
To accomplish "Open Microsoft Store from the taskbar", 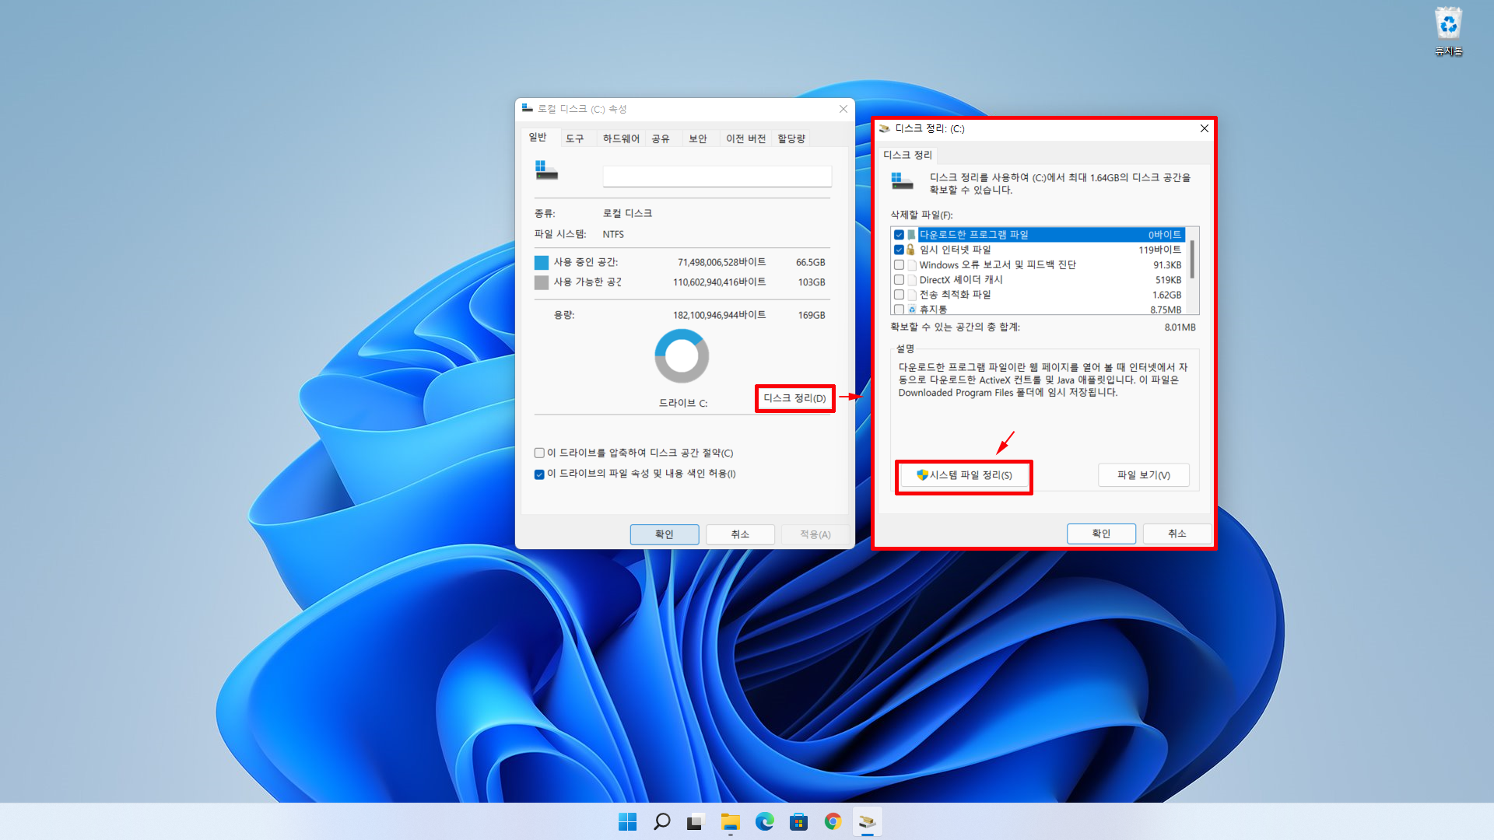I will point(798,821).
